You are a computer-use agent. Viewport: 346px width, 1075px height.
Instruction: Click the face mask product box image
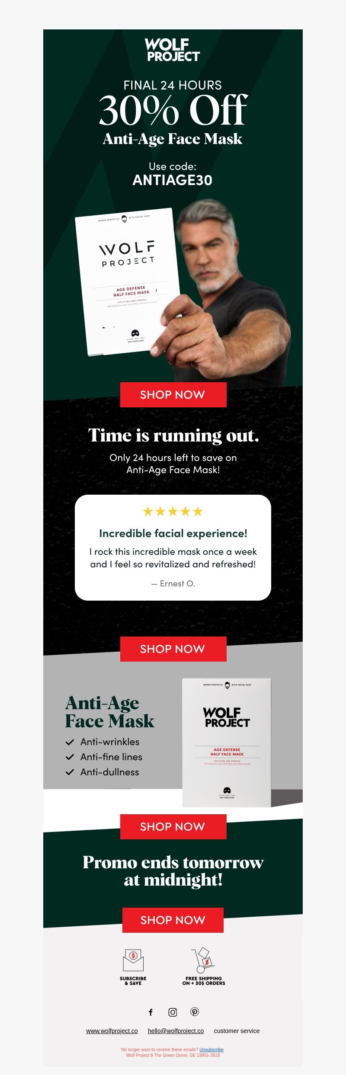point(227,742)
